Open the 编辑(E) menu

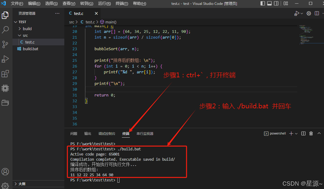[34, 4]
